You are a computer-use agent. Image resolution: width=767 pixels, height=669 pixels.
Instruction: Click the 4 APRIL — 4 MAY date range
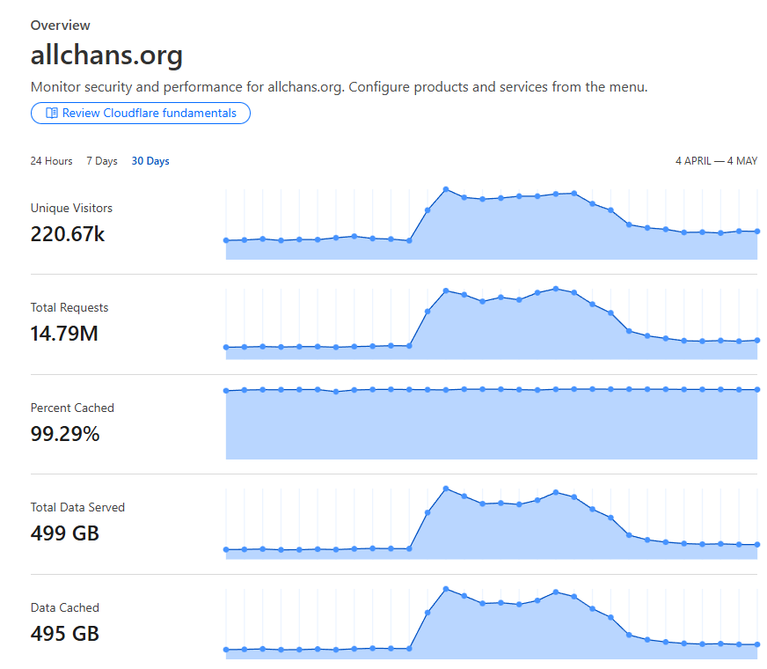716,161
